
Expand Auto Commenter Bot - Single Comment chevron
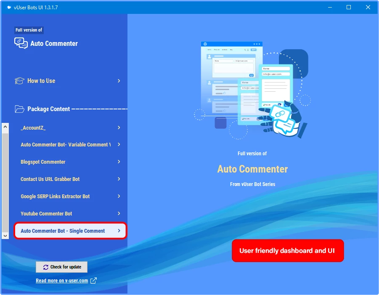point(119,231)
